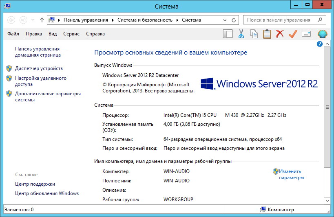Click the Copy toolbar icon
This screenshot has height=217, width=334.
[254, 34]
